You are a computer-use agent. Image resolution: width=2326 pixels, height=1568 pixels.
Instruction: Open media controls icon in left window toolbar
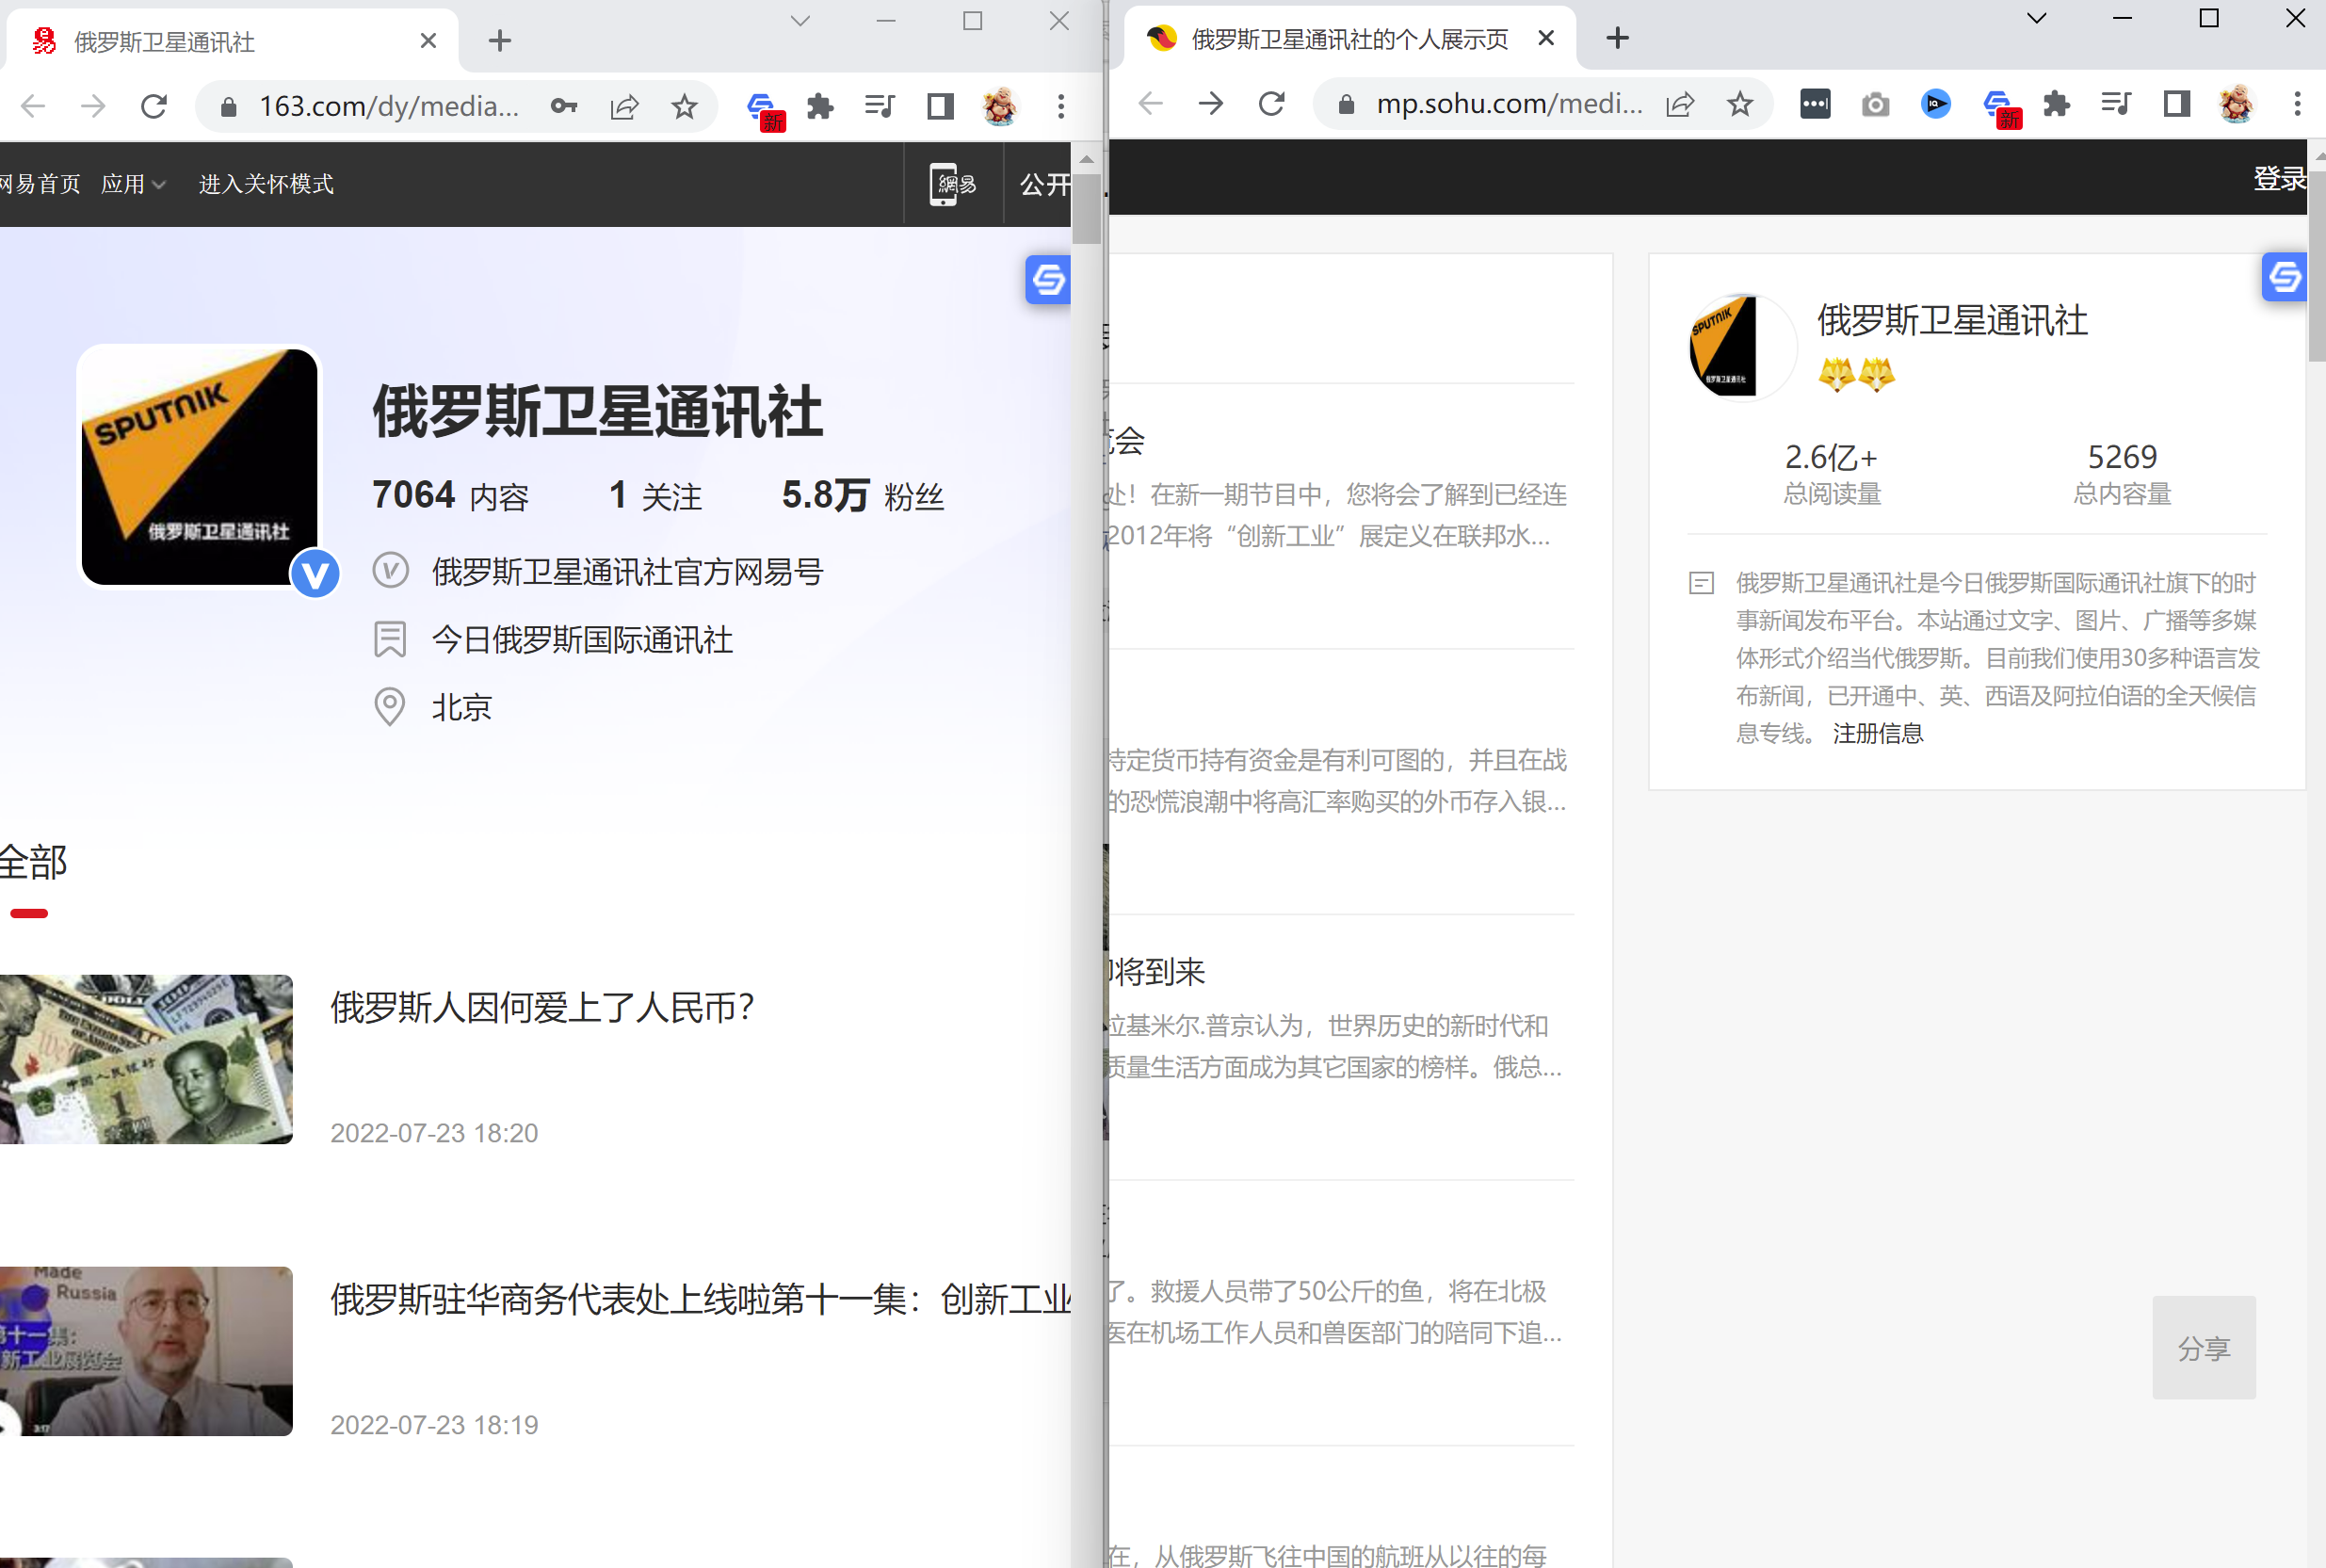click(x=879, y=106)
